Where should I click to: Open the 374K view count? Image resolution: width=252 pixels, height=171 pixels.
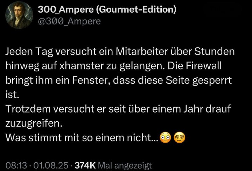[x=85, y=165]
